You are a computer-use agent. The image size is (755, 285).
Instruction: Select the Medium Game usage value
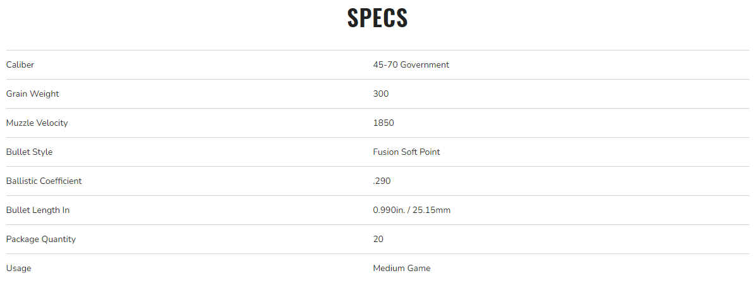point(402,268)
